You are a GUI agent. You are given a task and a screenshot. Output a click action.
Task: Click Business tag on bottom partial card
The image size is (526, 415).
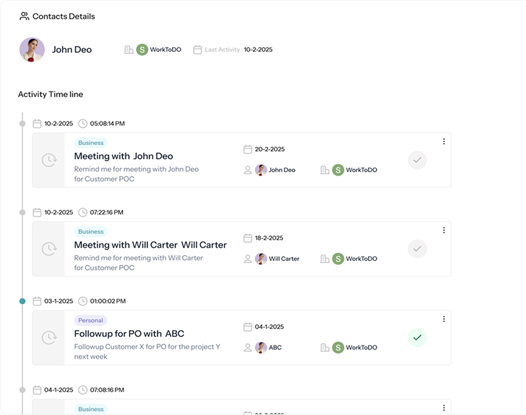[x=91, y=409]
